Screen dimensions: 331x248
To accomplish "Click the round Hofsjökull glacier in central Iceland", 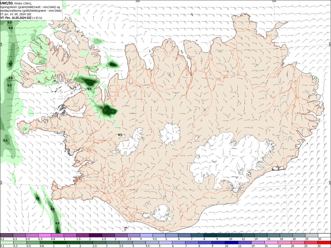I will pos(170,134).
